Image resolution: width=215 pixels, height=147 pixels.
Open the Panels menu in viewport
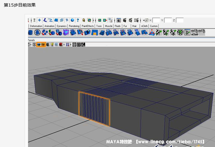pos(31,40)
